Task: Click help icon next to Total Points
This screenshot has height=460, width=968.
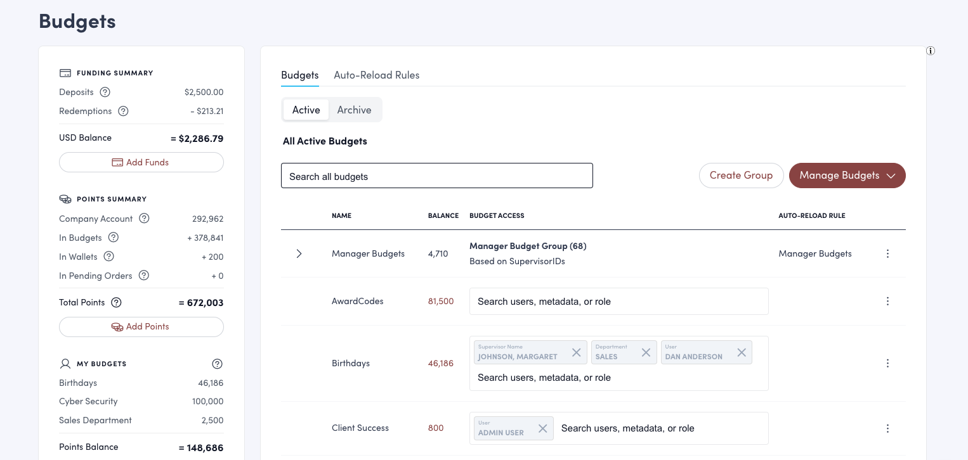Action: coord(116,302)
